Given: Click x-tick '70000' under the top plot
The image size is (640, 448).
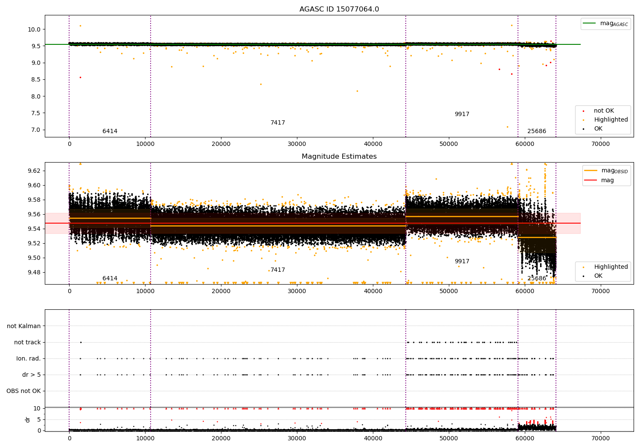Looking at the screenshot, I should [601, 144].
